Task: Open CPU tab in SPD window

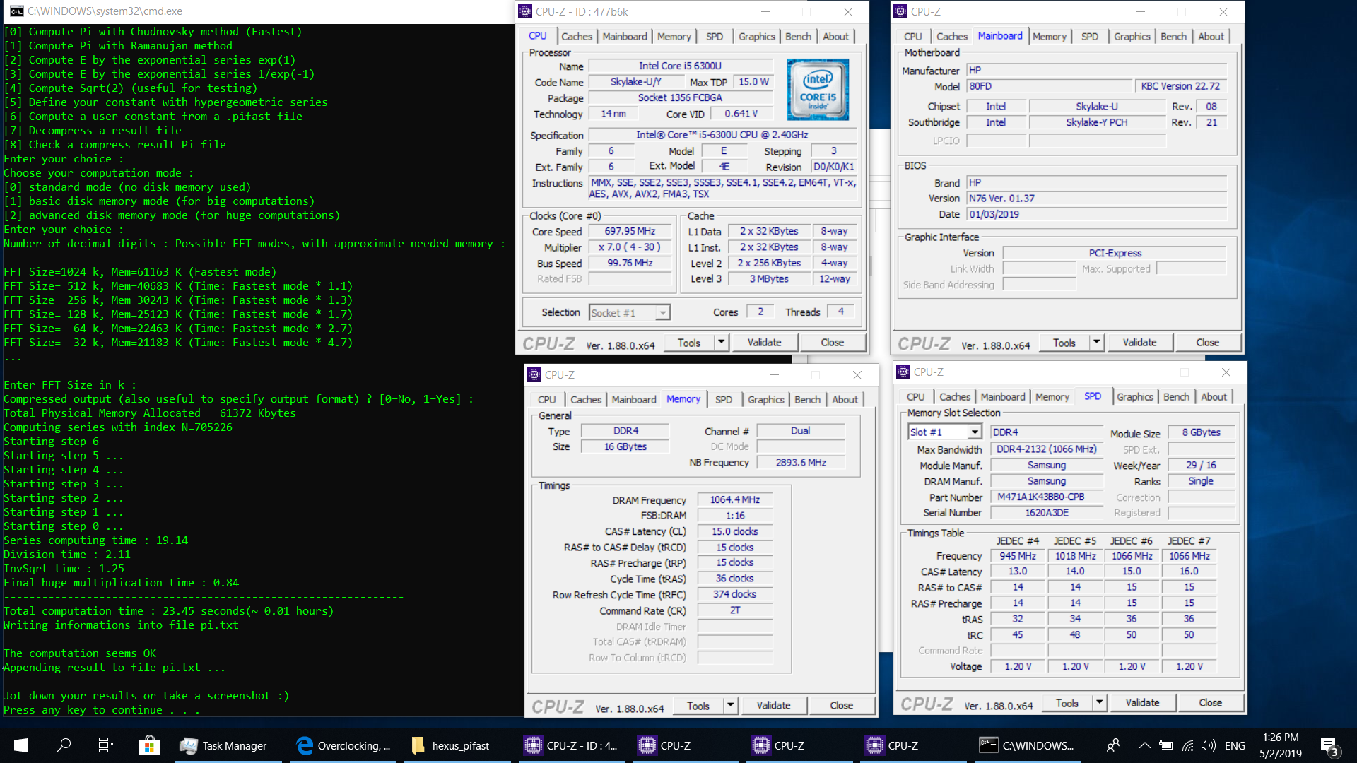Action: pyautogui.click(x=915, y=397)
